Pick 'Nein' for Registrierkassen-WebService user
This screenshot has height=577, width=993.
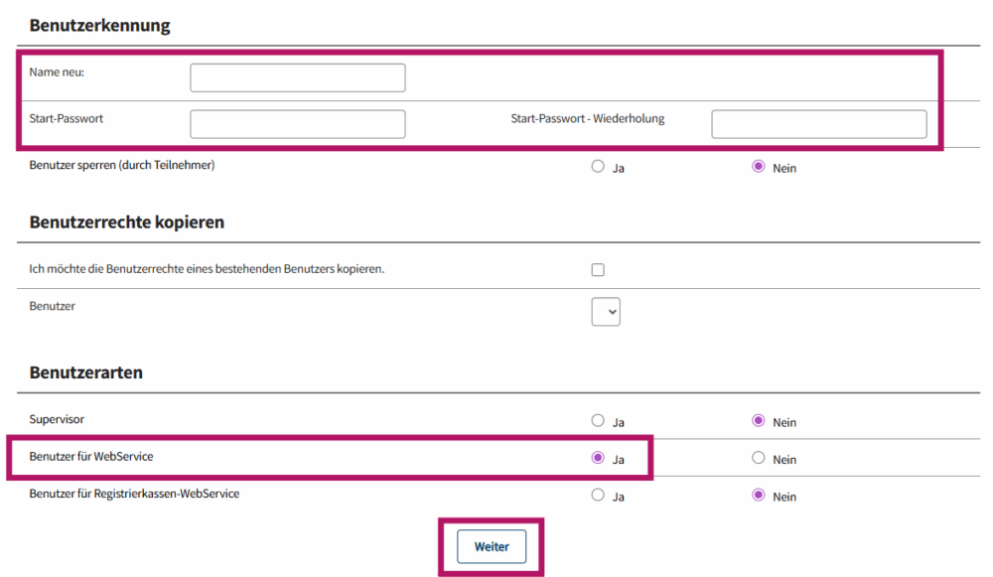click(x=759, y=495)
